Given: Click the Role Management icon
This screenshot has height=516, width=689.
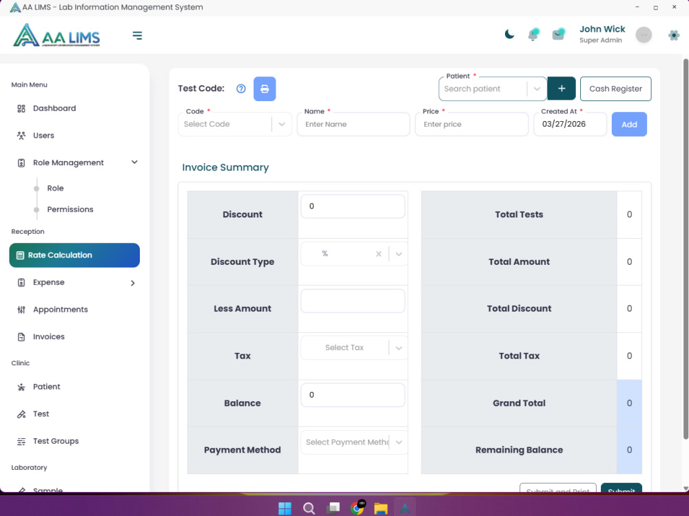Looking at the screenshot, I should click(x=21, y=163).
